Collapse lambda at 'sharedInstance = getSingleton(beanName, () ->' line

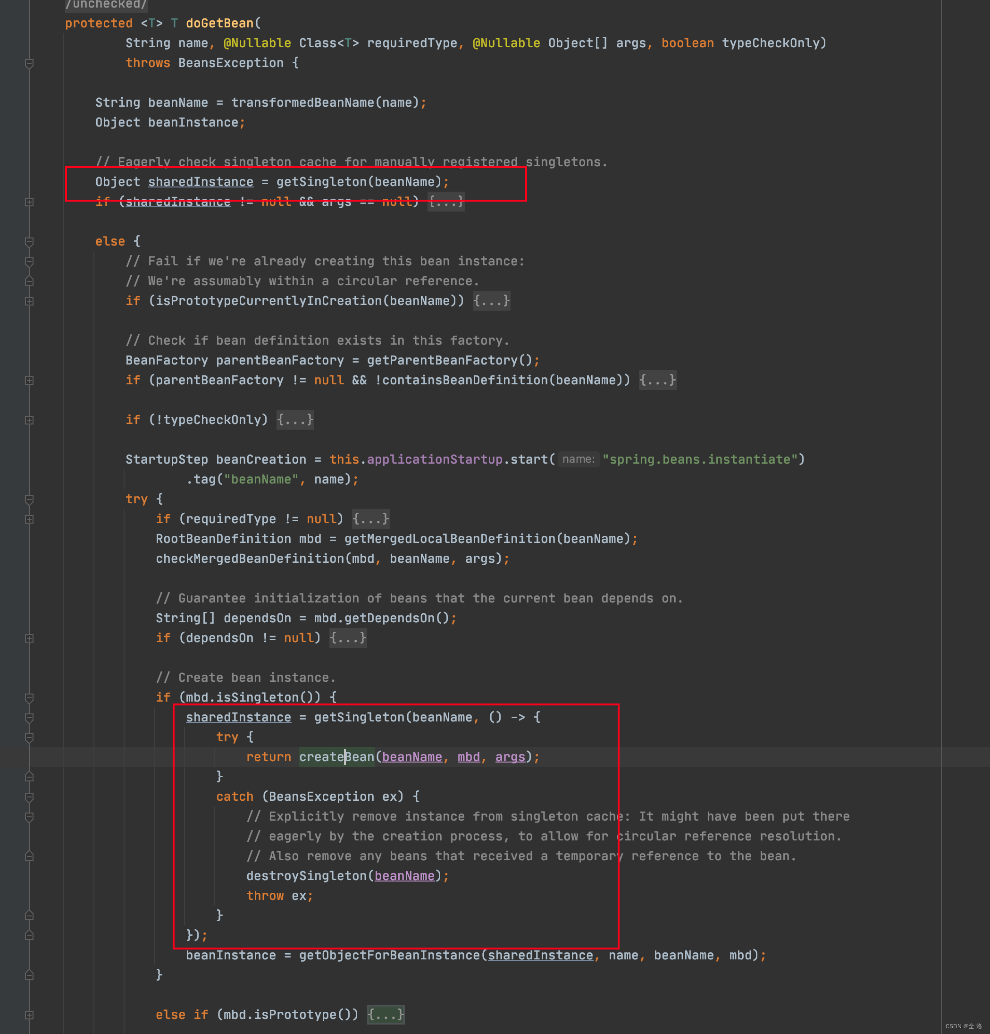30,718
